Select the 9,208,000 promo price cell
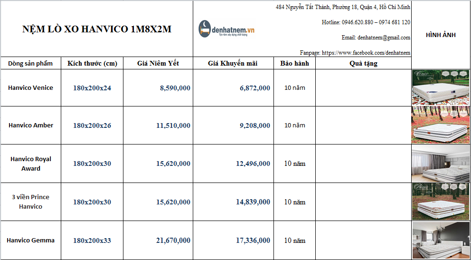This screenshot has width=471, height=260. click(x=233, y=125)
